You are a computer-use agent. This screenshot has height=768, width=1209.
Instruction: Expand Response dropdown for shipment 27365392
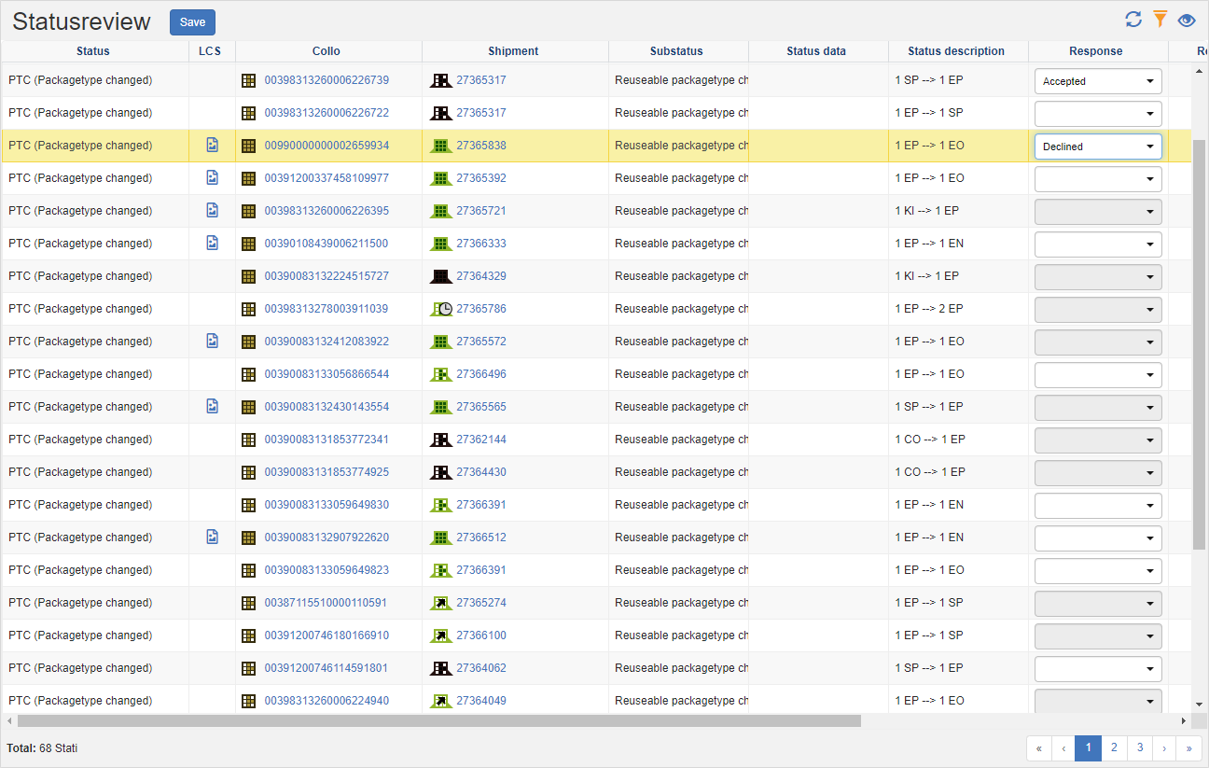[1098, 179]
